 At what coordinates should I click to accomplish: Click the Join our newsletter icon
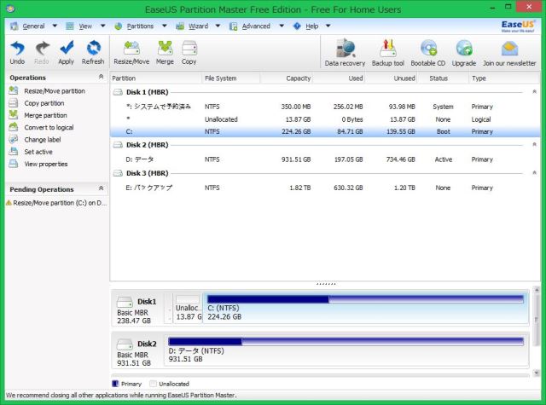[x=509, y=48]
